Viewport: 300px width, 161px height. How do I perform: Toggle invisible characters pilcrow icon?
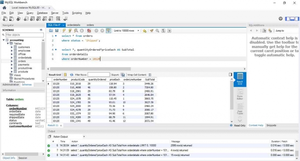pos(163,31)
